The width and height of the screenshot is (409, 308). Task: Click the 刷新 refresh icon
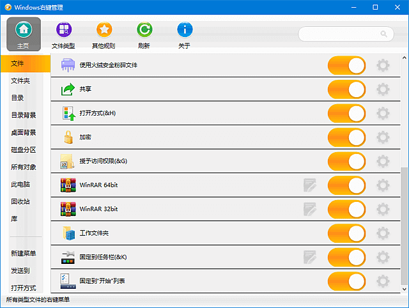point(144,30)
